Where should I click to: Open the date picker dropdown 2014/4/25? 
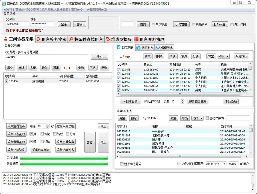click(224, 164)
